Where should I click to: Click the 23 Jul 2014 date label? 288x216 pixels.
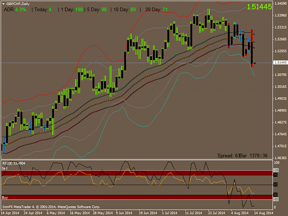(217, 213)
